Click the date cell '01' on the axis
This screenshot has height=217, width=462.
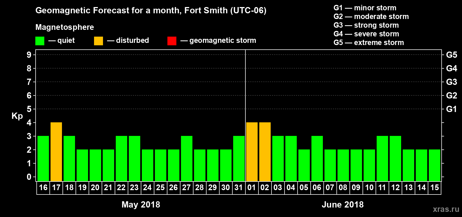[x=252, y=187]
